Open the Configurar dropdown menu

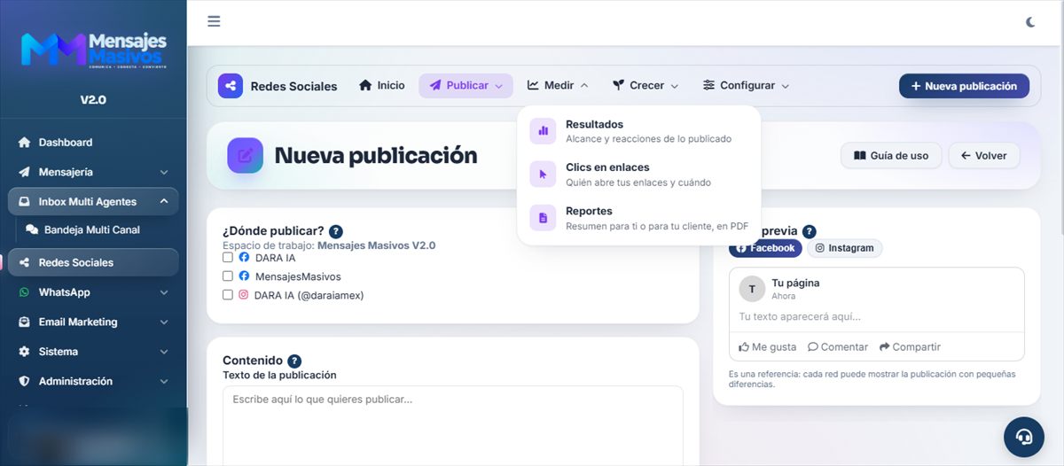click(x=746, y=86)
